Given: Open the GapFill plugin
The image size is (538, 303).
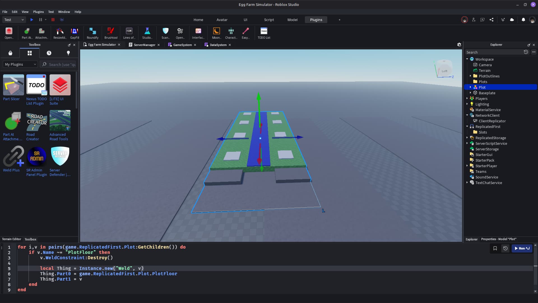Looking at the screenshot, I should pos(75,33).
